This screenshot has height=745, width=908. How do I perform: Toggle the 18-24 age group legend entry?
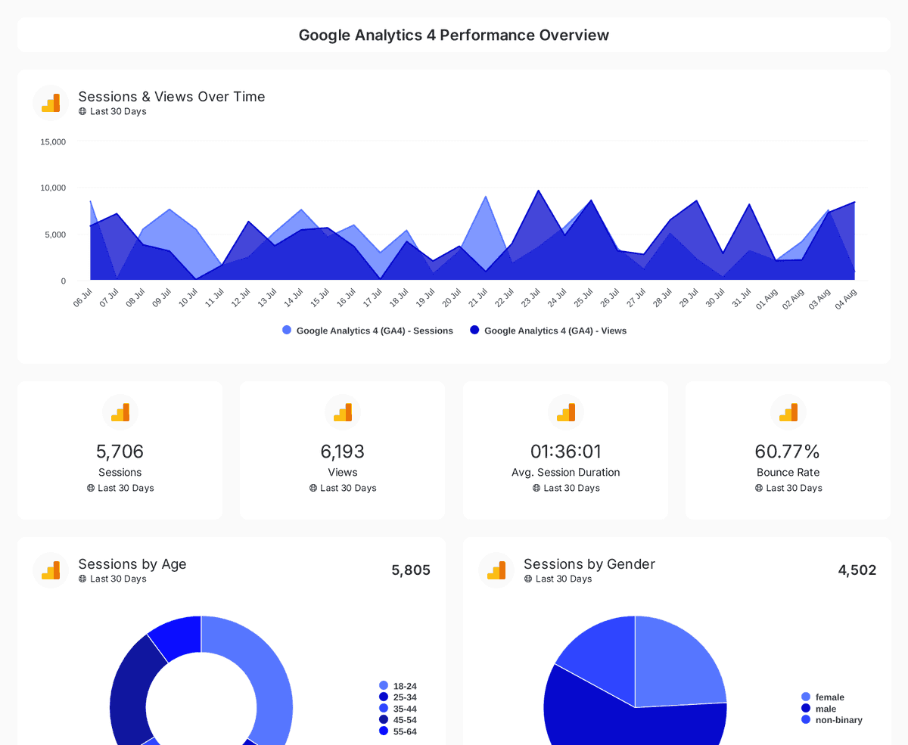[x=398, y=686]
